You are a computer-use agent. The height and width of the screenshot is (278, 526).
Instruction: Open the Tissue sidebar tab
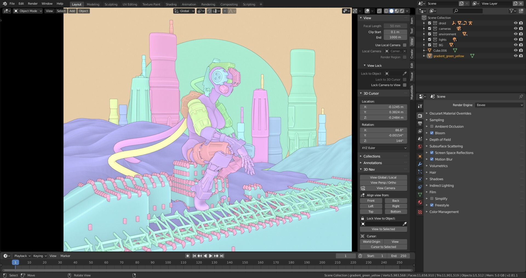[x=412, y=77]
